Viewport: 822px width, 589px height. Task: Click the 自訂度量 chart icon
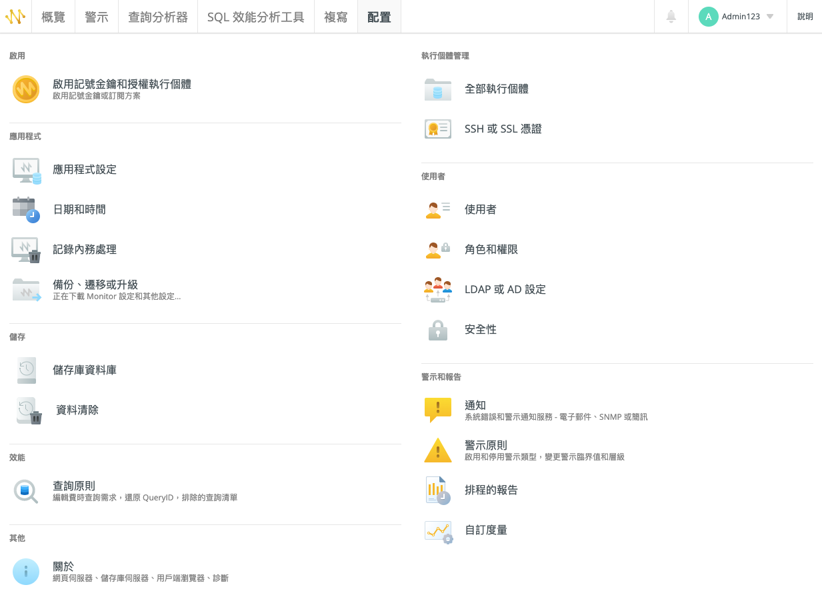(x=438, y=531)
